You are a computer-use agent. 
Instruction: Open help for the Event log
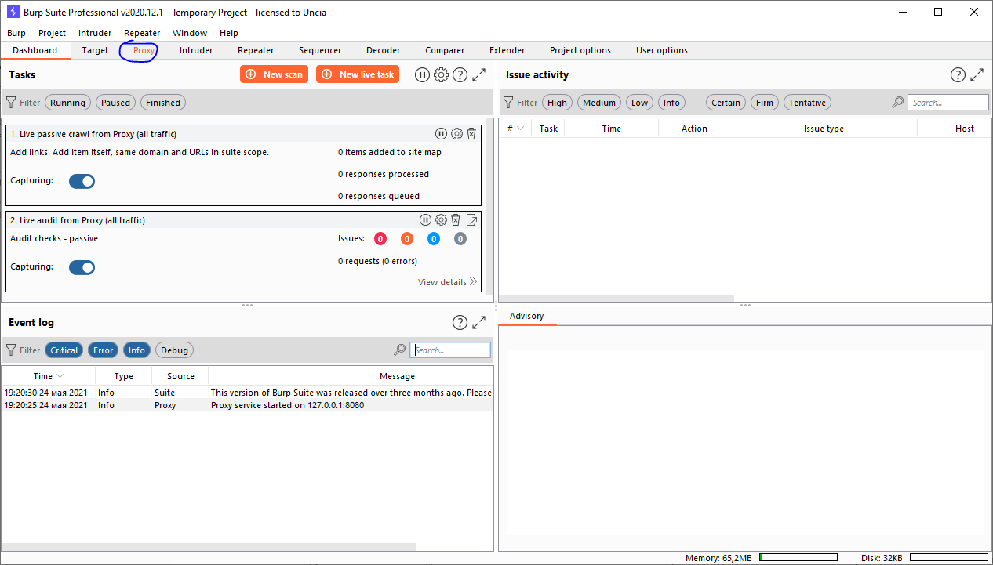pos(460,322)
